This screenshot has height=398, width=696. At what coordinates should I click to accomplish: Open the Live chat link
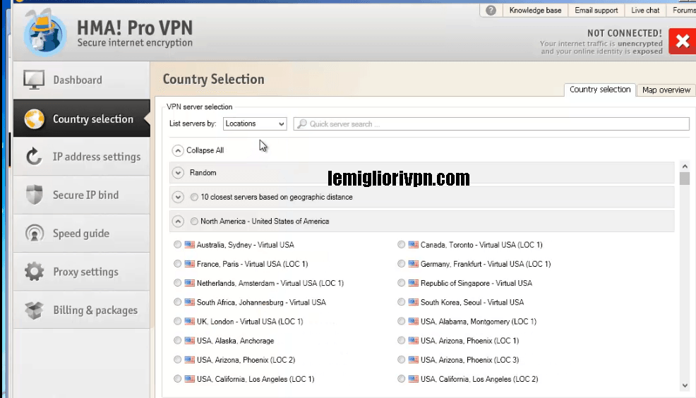645,10
